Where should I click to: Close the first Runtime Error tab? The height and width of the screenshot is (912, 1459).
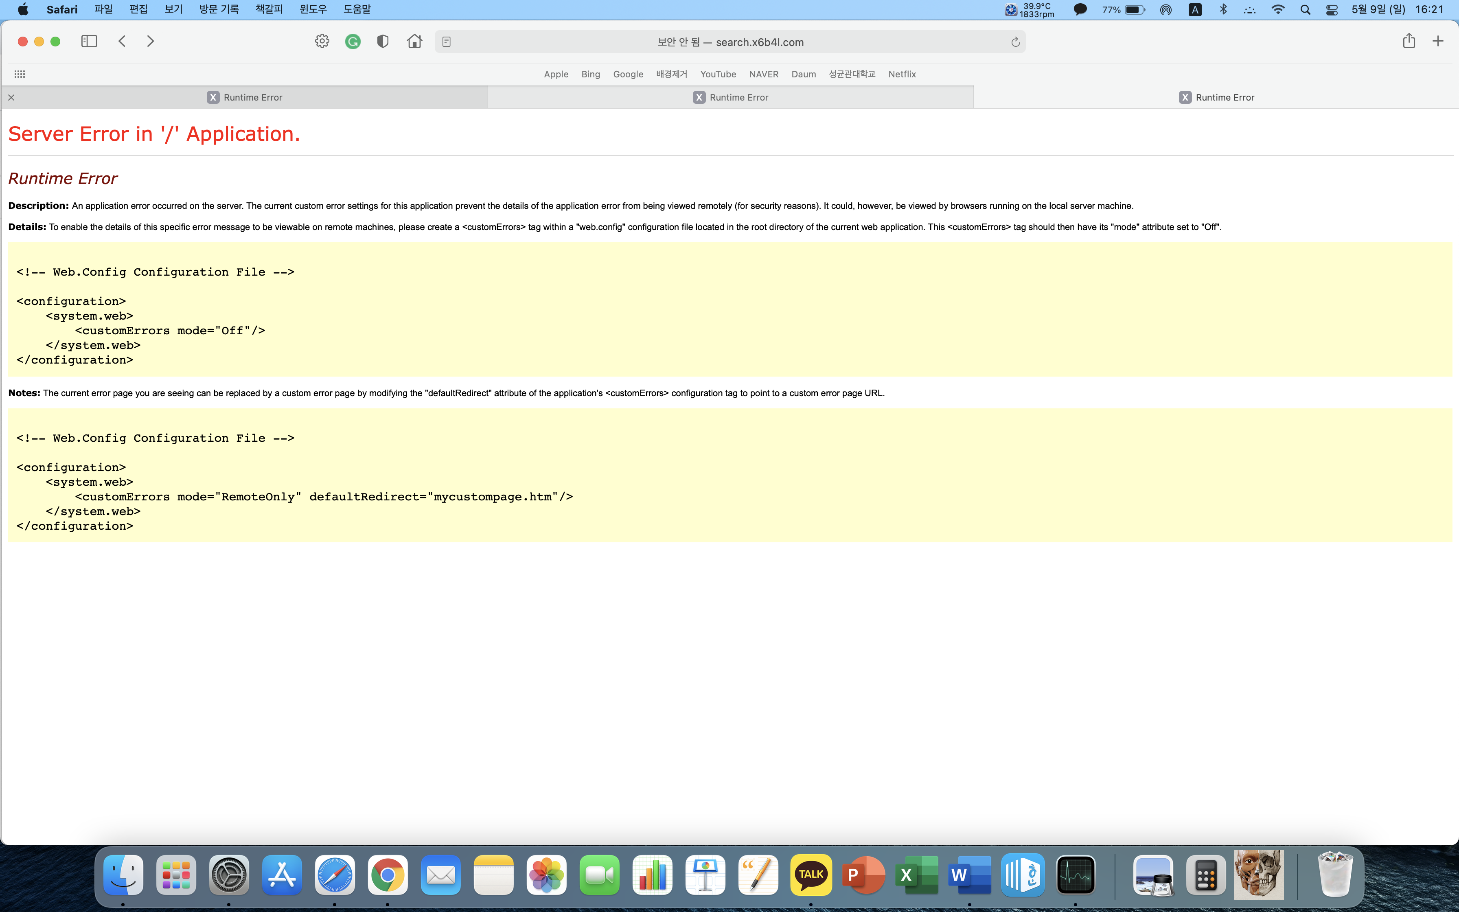click(x=11, y=97)
